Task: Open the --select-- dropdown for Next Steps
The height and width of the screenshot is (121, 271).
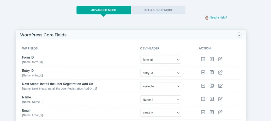Action: tap(161, 86)
